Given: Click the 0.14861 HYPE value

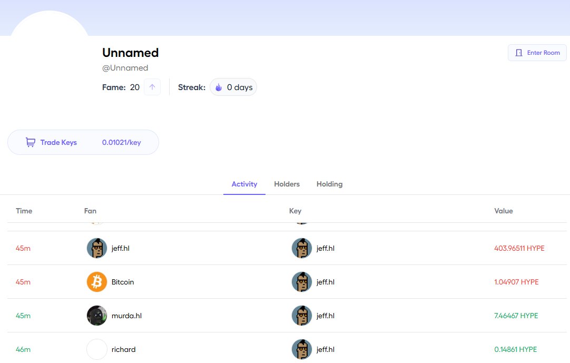Looking at the screenshot, I should coord(515,349).
